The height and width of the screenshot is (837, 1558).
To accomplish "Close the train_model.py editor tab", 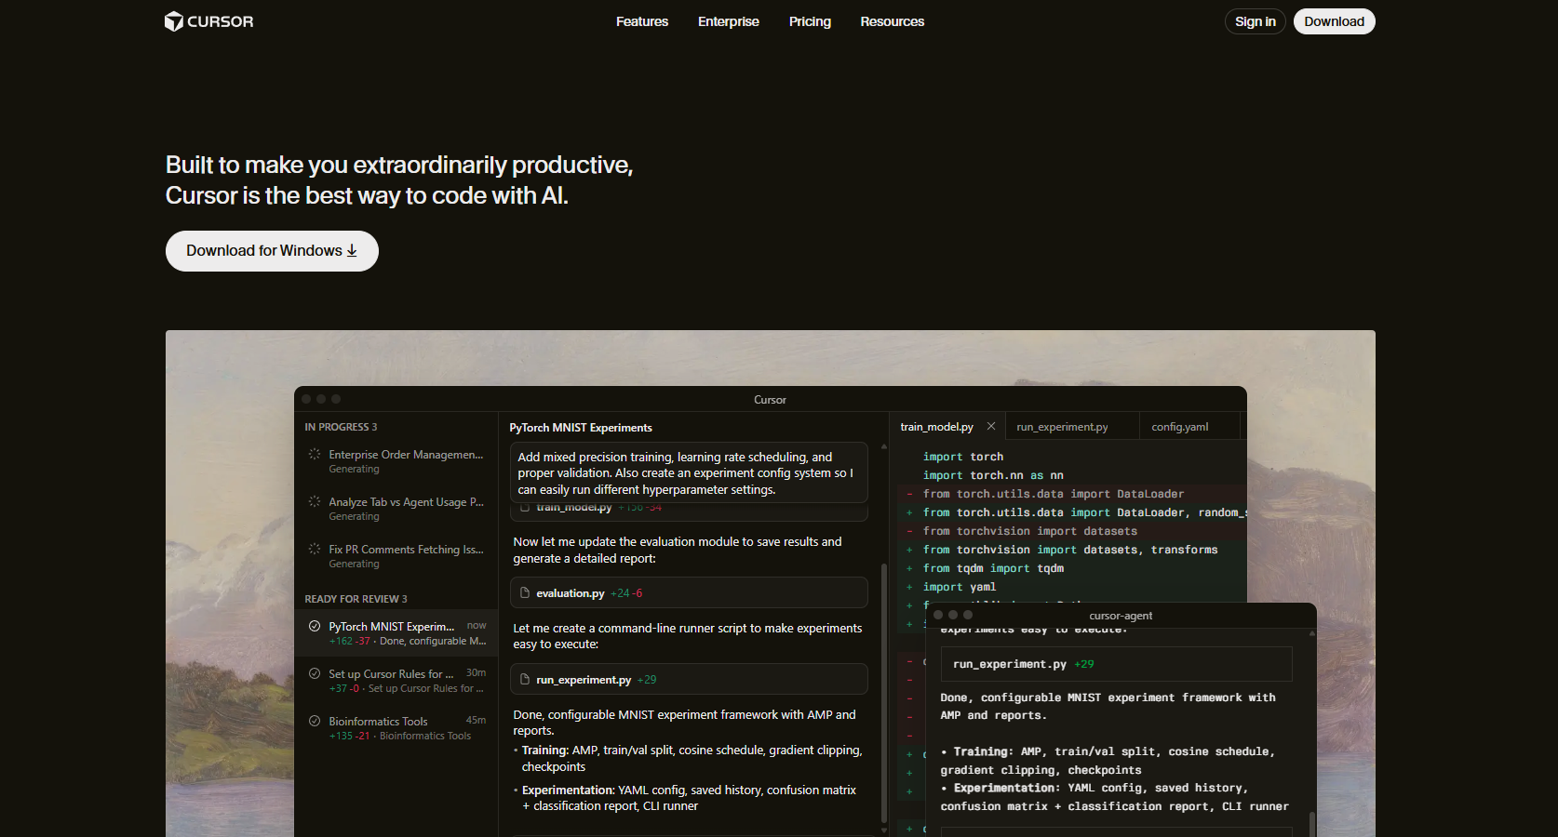I will 991,426.
